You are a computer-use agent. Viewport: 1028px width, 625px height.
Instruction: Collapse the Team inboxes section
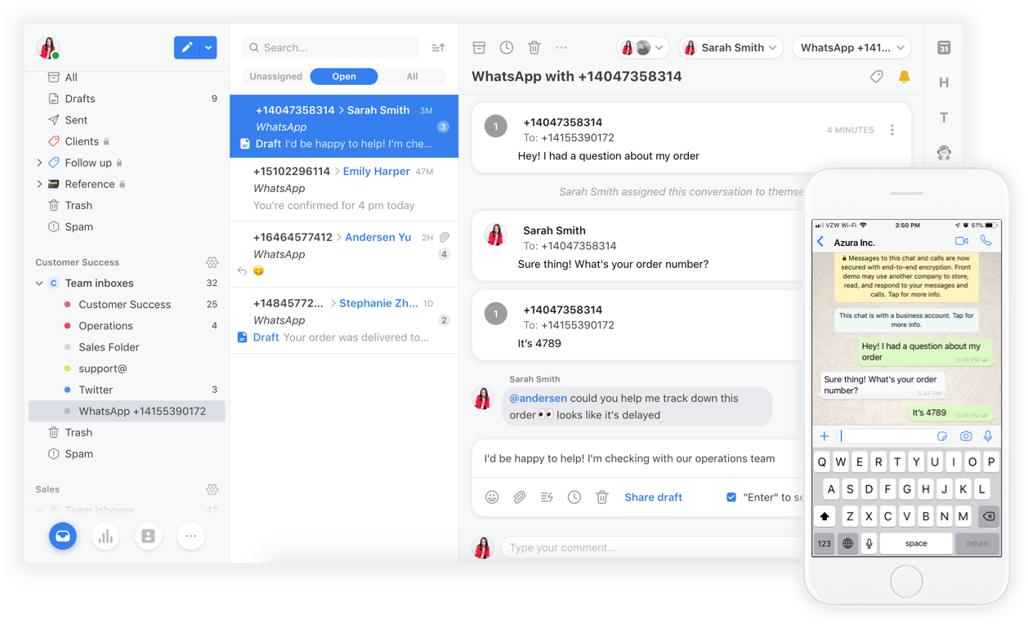coord(38,283)
